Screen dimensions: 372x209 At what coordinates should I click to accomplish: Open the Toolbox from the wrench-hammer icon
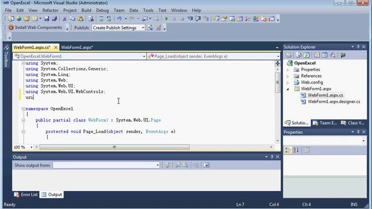(248, 19)
